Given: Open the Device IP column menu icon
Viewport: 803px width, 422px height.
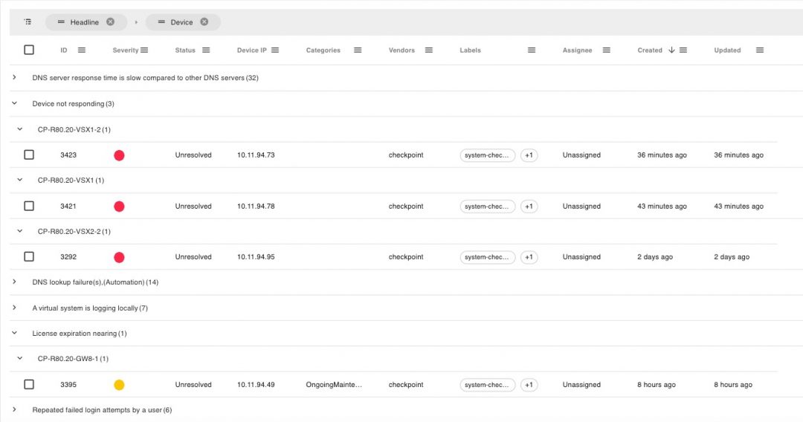Looking at the screenshot, I should [275, 50].
